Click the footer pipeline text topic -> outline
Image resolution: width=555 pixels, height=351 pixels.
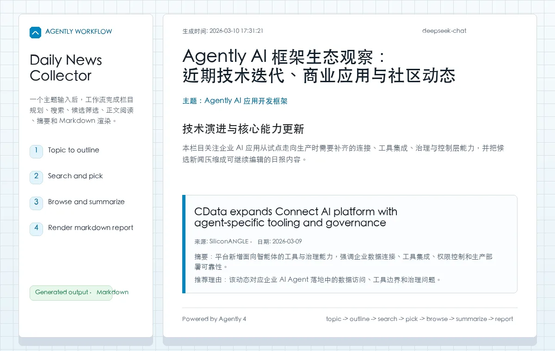[419, 319]
